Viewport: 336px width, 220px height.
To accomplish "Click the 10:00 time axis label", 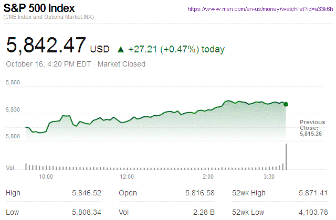I will click(x=46, y=177).
